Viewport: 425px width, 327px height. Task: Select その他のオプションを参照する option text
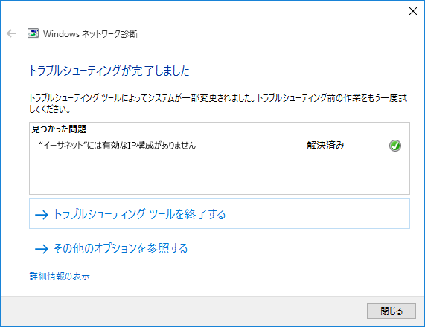(121, 248)
